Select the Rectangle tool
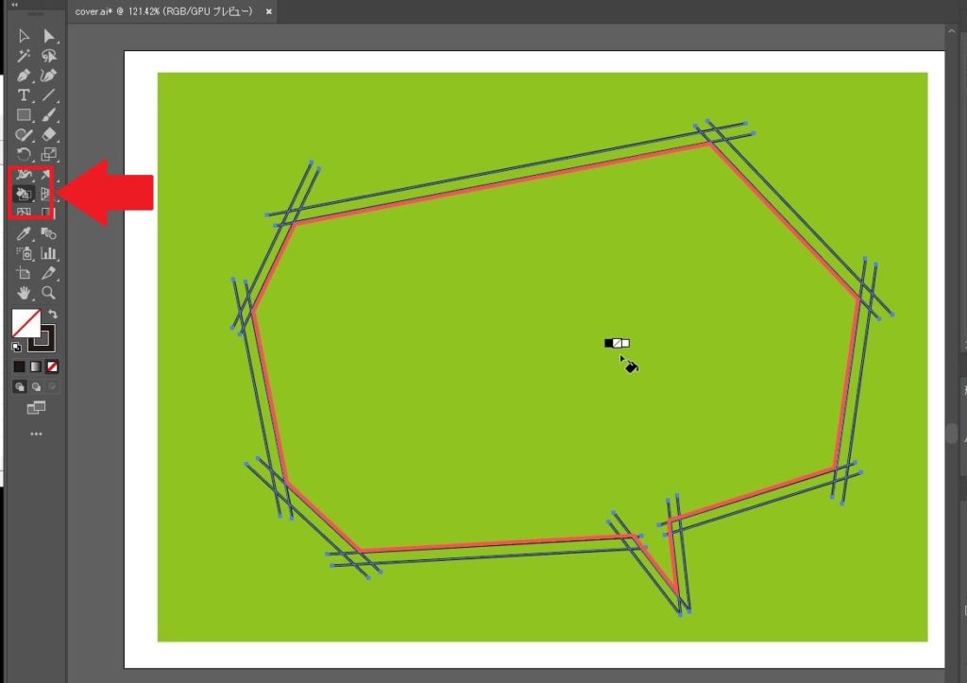Screen dimensions: 967x683 click(25, 115)
